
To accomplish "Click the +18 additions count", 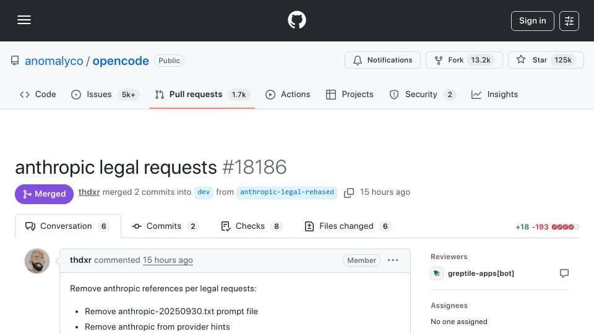I will tap(522, 227).
